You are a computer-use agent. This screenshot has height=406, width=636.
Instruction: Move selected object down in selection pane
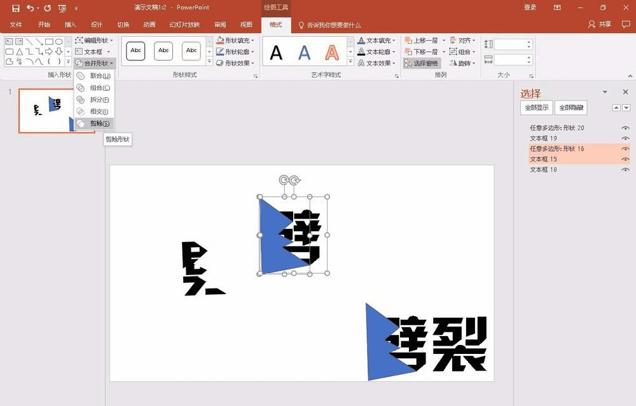tap(626, 108)
